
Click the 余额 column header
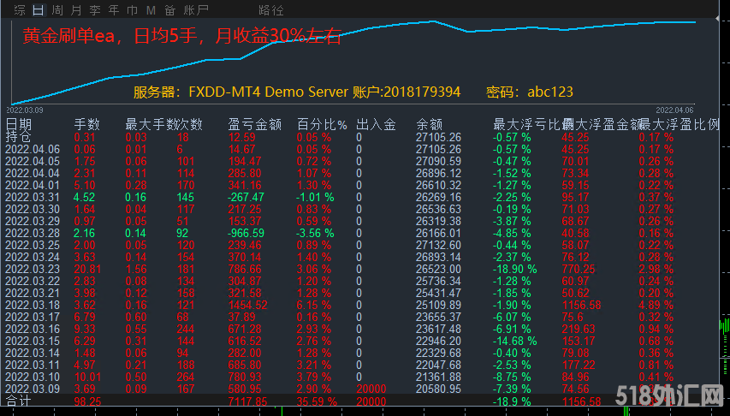coord(430,124)
